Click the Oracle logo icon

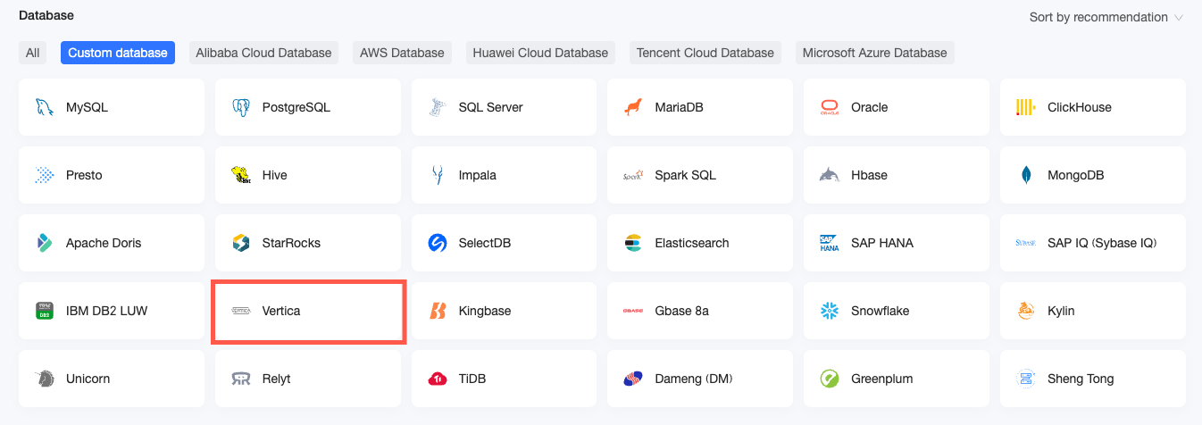click(x=830, y=107)
